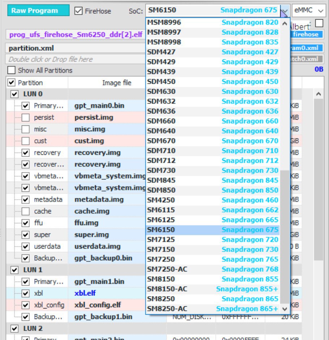Choose SDM845 Snapdragon 845 entry
This screenshot has height=340, width=329.
tap(213, 180)
